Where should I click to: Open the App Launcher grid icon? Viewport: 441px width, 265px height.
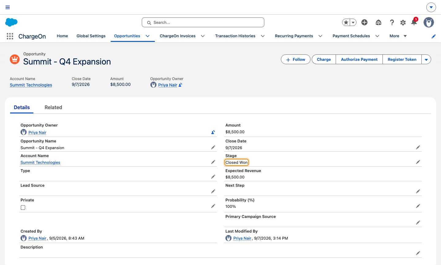point(10,36)
